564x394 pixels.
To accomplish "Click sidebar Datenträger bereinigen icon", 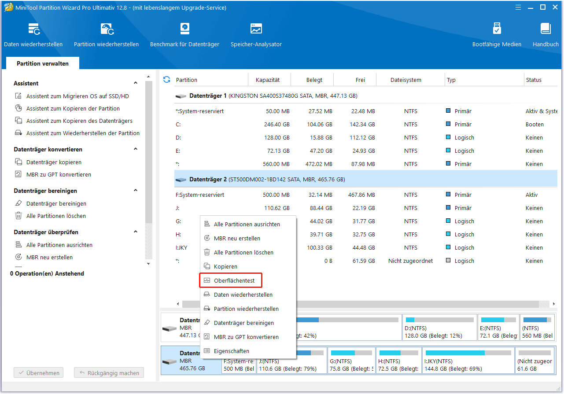I will tap(18, 203).
